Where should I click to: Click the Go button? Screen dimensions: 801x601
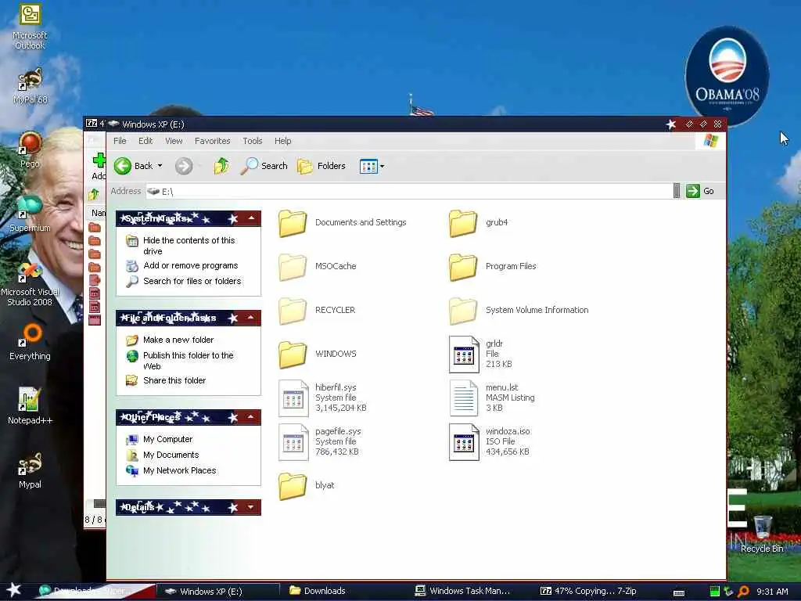(x=700, y=191)
